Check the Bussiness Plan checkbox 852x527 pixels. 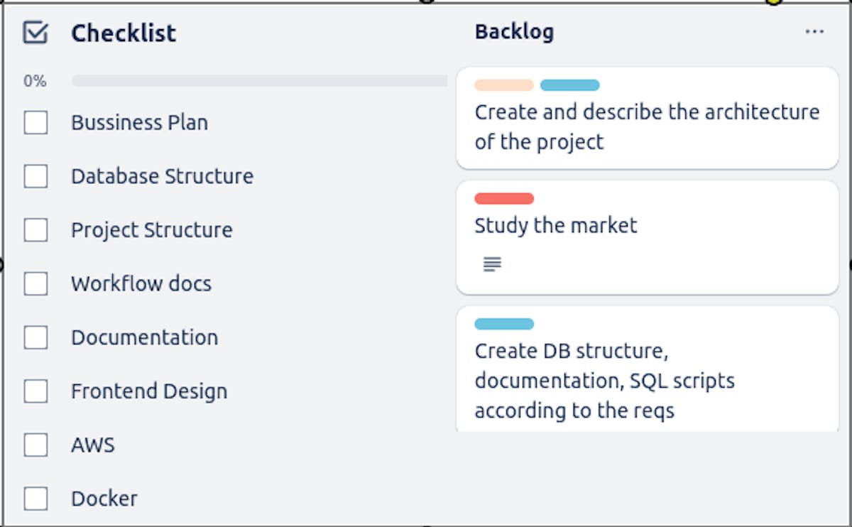pyautogui.click(x=35, y=123)
